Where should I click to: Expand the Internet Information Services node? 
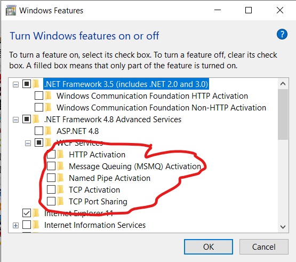click(x=15, y=225)
